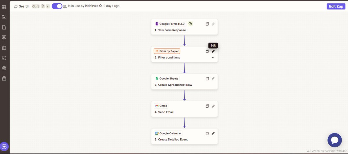Duplicate the Google Calendar step
The width and height of the screenshot is (348, 154).
coord(207,133)
